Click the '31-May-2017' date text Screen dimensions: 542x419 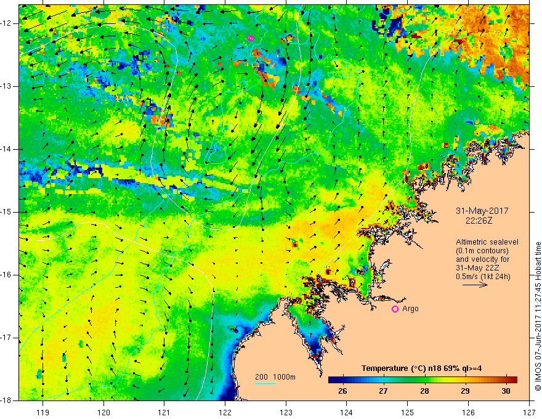tap(482, 211)
